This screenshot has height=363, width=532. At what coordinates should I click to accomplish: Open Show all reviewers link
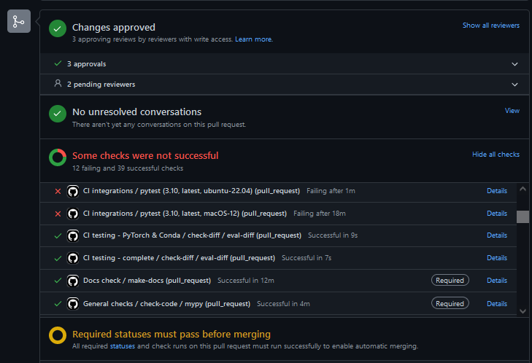[x=491, y=26]
